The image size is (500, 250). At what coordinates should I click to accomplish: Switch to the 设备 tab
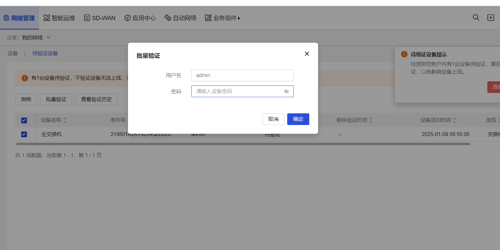coord(13,53)
